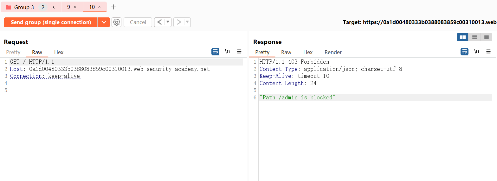497x181 pixels.
Task: Select combined tabbed layout view
Action: (x=486, y=37)
